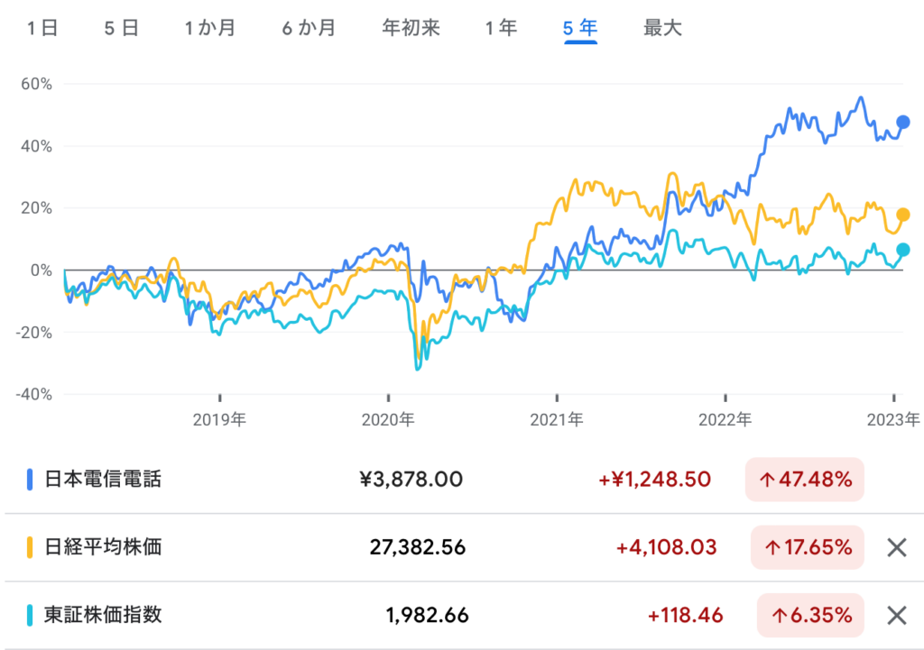Image resolution: width=924 pixels, height=650 pixels.
Task: Click the blue color bar beside 日本電信電話
Action: point(30,479)
